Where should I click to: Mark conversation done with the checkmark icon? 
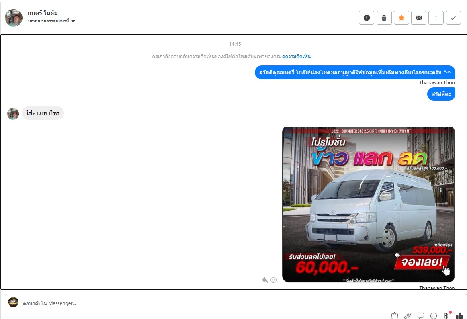click(x=453, y=18)
